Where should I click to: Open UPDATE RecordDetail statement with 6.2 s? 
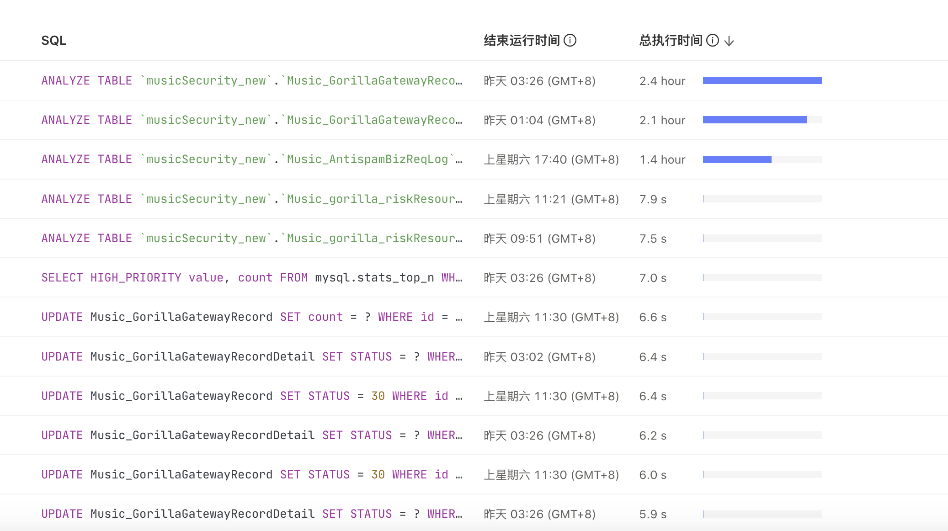[x=252, y=435]
